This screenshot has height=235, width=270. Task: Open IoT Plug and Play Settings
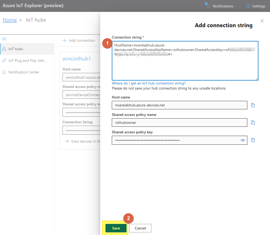pyautogui.click(x=27, y=60)
